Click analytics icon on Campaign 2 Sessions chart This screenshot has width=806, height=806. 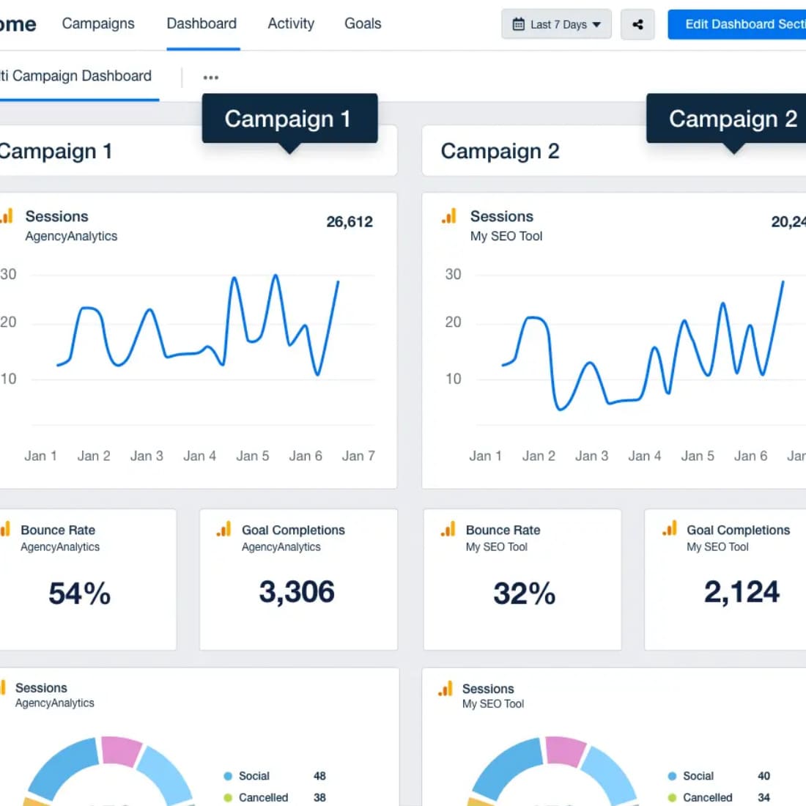coord(448,216)
